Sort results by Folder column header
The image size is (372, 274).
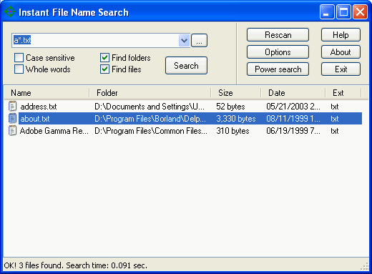tap(150, 93)
